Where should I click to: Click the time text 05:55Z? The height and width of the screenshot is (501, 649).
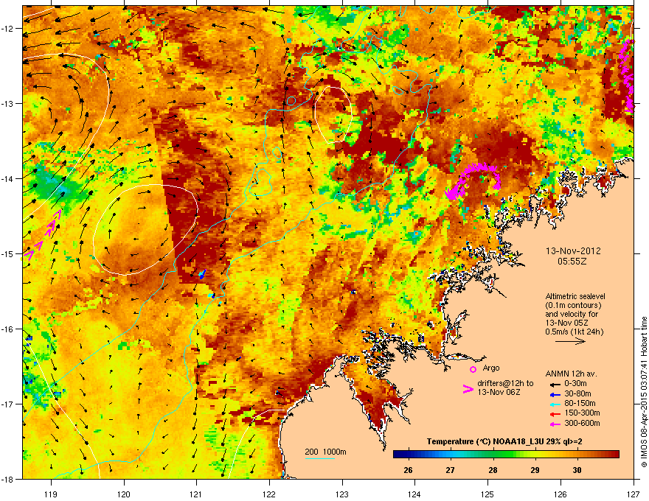coord(572,262)
